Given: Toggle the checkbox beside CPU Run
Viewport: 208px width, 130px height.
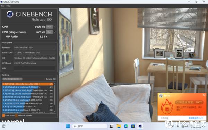Looking at the screenshot, I should click(x=55, y=27).
